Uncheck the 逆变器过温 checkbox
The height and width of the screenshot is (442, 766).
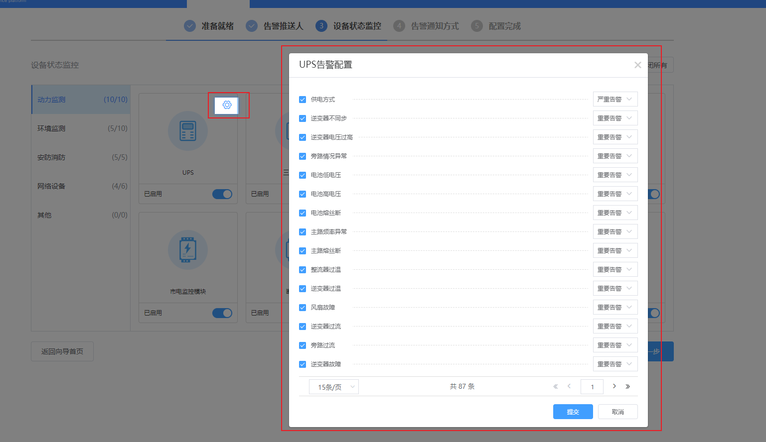(x=303, y=289)
